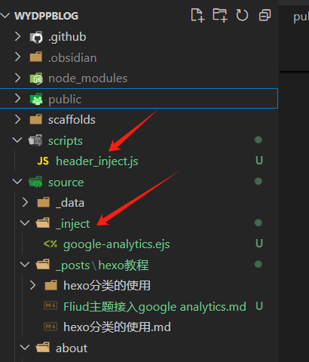Collapse all folders in Explorer
The height and width of the screenshot is (362, 309).
(x=265, y=15)
